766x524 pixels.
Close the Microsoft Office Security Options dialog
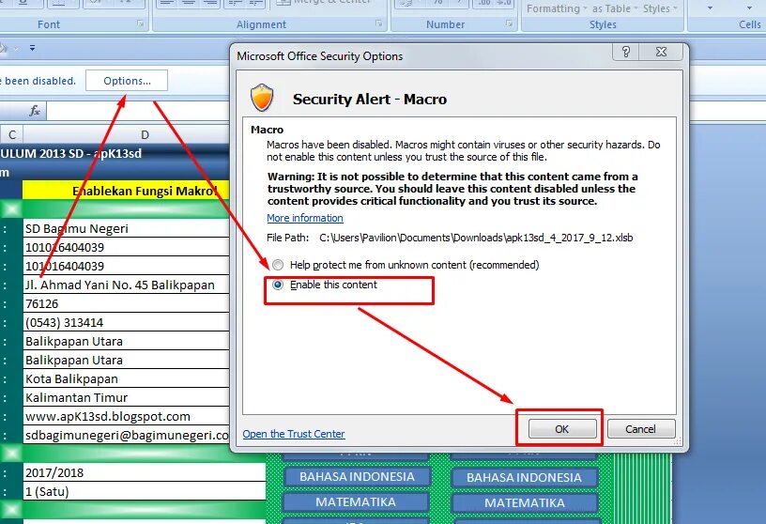(661, 52)
